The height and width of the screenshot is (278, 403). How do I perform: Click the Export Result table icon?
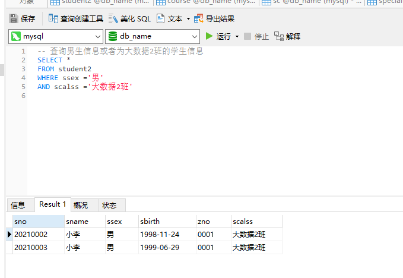pyautogui.click(x=199, y=18)
